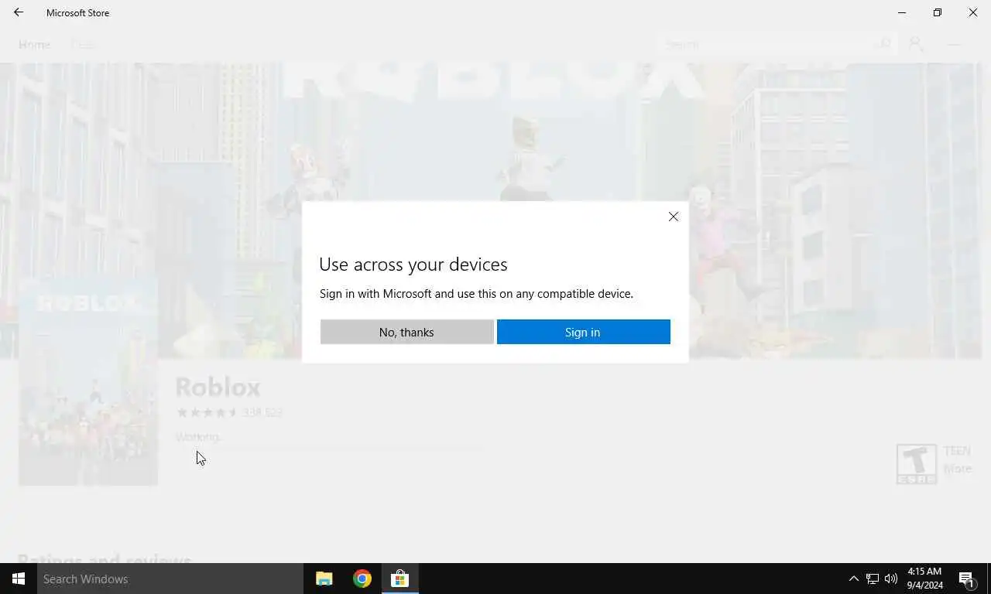Choose No, thanks in the dialog
The image size is (991, 594).
[406, 332]
